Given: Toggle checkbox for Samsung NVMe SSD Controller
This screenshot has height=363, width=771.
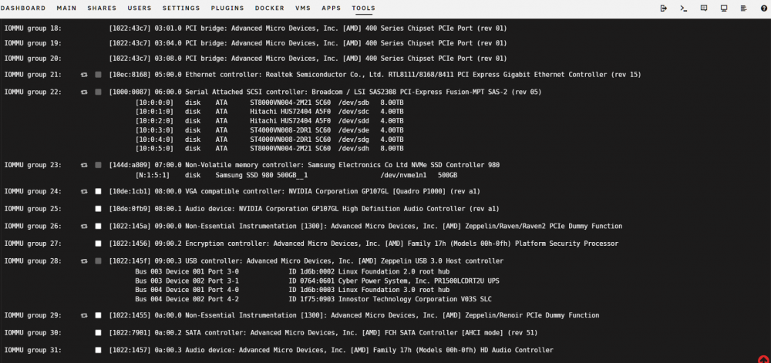Looking at the screenshot, I should pyautogui.click(x=99, y=165).
